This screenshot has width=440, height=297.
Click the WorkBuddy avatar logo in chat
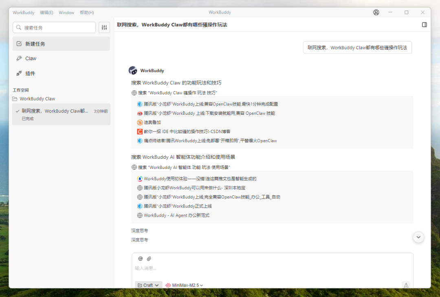[x=133, y=70]
